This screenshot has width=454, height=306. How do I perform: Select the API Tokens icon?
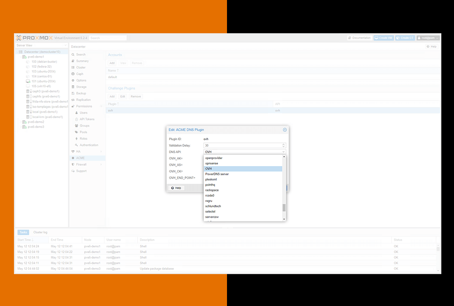tap(76, 119)
